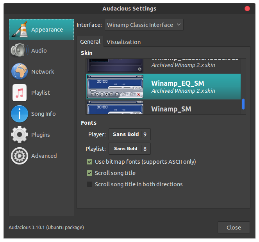This screenshot has width=259, height=242.
Task: Click the Network globe icon
Action: 20,71
